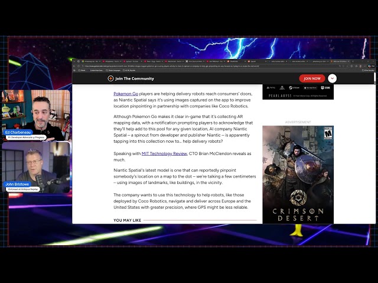Viewport: 378px width, 283px height.
Task: Click the John Bristowe name label
Action: point(17,184)
